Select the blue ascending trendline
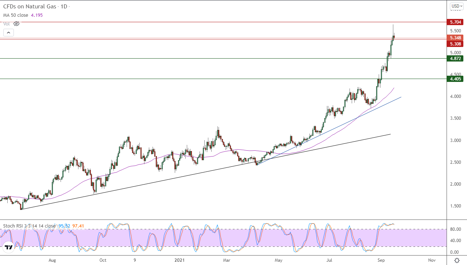467x265 pixels. pyautogui.click(x=328, y=131)
